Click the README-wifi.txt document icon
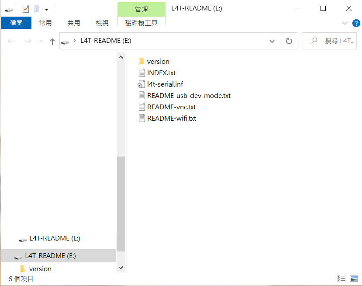Viewport: 362px width, 286px height. (x=142, y=118)
